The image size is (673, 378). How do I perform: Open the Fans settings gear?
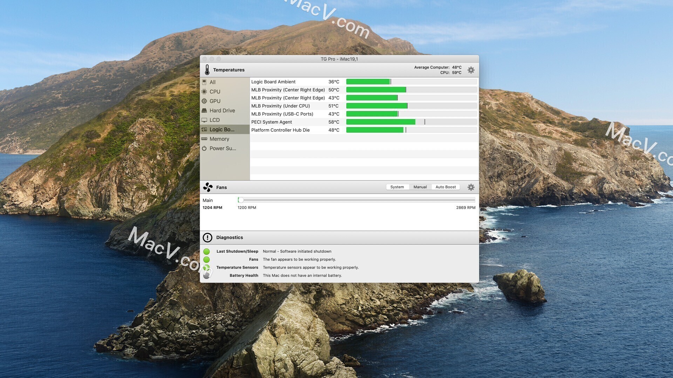tap(471, 187)
